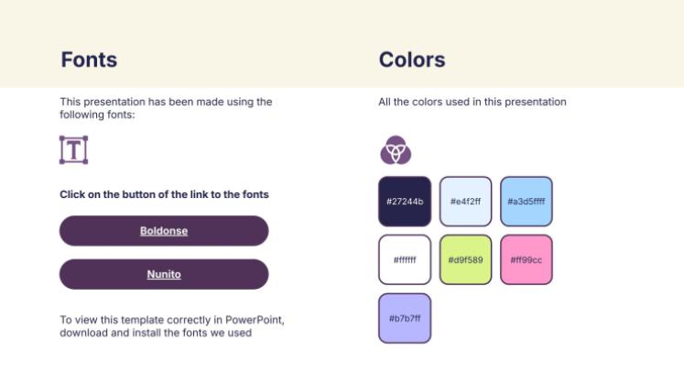The width and height of the screenshot is (684, 385).
Task: Click the "download and install the fonts" line
Action: coord(156,333)
